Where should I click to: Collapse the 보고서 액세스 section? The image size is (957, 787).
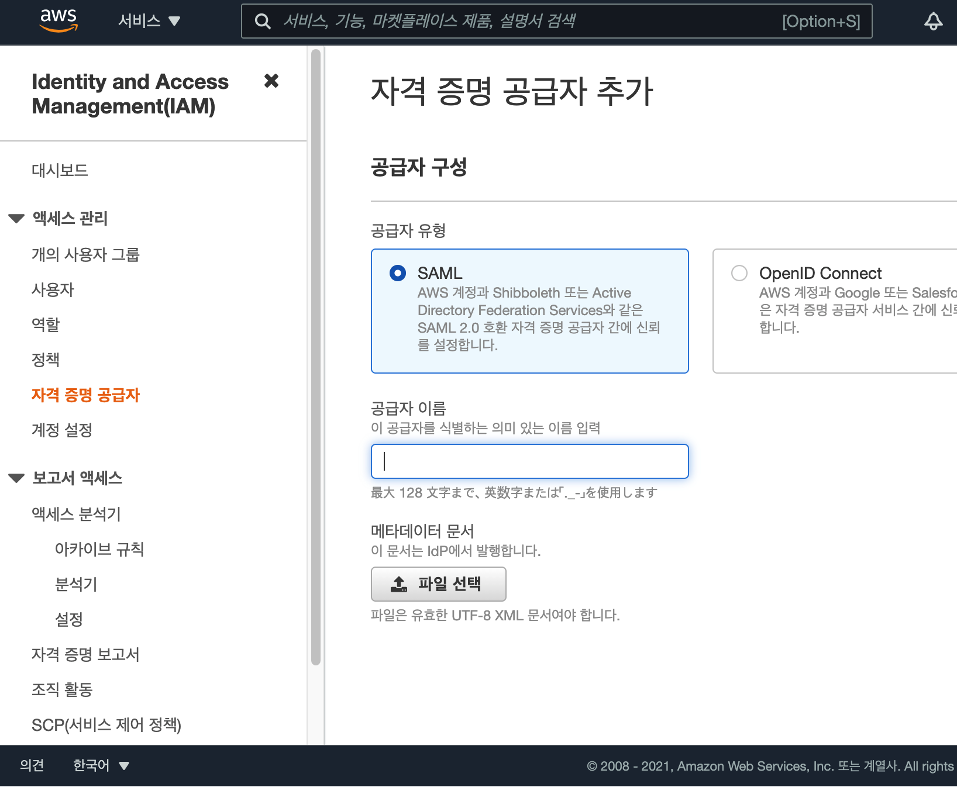click(15, 478)
